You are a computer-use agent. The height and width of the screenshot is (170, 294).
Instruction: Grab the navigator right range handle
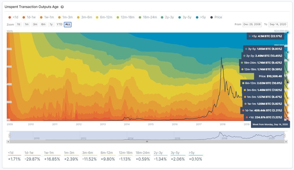[x=284, y=136]
